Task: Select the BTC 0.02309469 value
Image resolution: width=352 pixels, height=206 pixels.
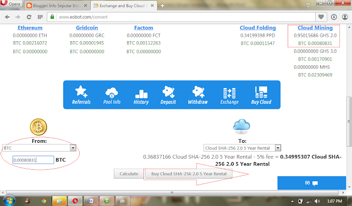Action: coord(315,75)
